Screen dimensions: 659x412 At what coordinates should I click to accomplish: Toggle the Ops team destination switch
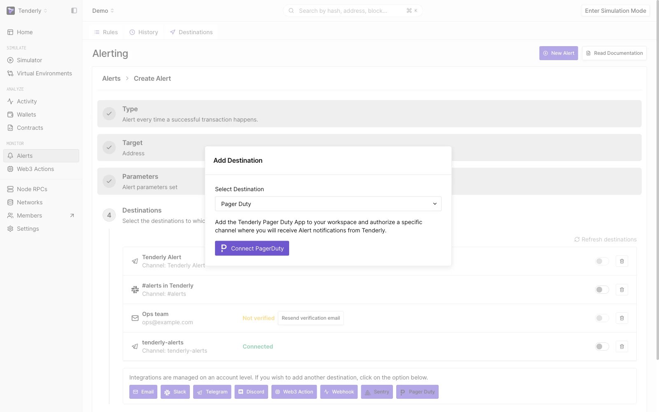(x=602, y=318)
